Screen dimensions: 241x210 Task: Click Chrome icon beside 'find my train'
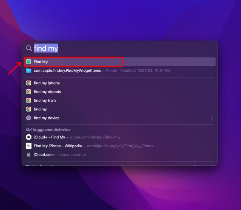tap(29, 101)
